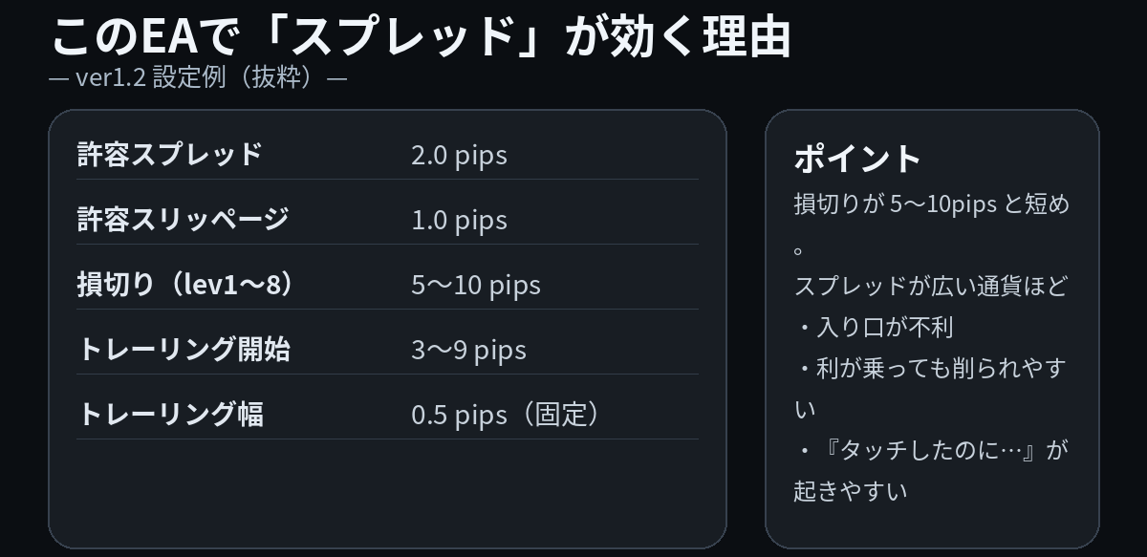Click the '1.0 pips' value

(459, 220)
